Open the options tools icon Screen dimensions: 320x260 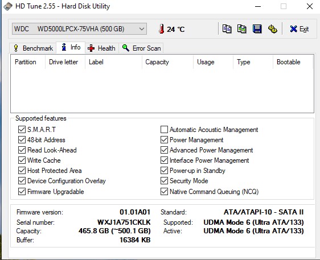pos(272,29)
